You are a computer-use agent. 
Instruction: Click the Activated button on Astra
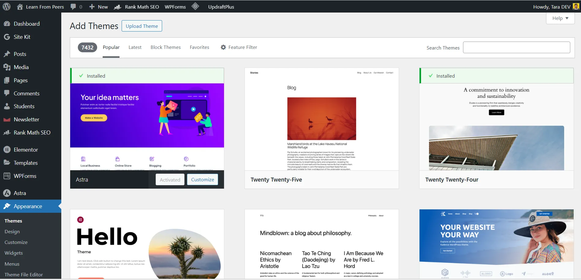[x=170, y=180]
